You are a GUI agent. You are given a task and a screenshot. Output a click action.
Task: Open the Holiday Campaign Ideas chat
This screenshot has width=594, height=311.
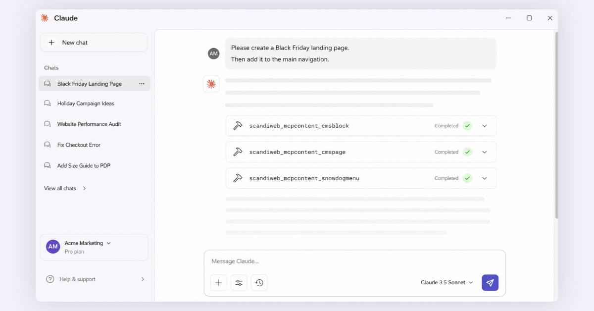tap(86, 104)
